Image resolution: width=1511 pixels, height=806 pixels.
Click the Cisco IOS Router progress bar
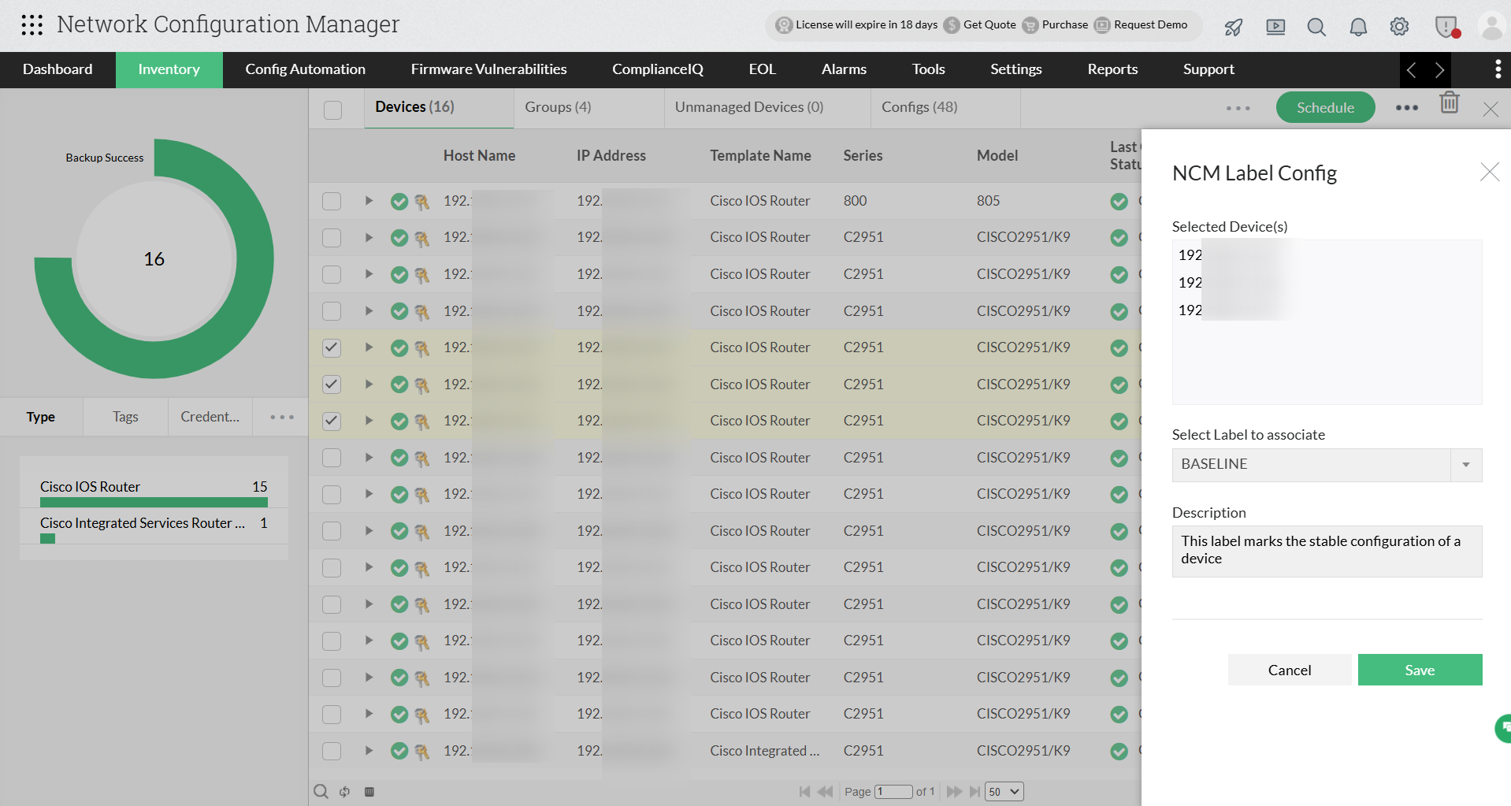tap(153, 501)
